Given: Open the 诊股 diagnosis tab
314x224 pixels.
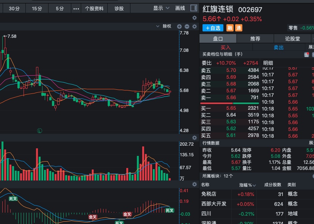Looking at the screenshot, I should tap(119, 9).
